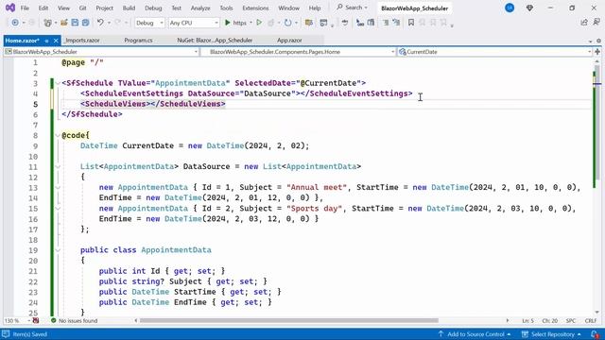Undo the last edit with the Undo arrow
Viewport: 605px width, 340px height.
(x=100, y=23)
